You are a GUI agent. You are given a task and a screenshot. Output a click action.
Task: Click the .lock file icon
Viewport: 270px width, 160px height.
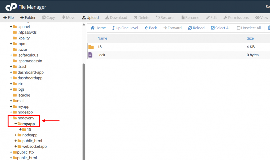90,55
